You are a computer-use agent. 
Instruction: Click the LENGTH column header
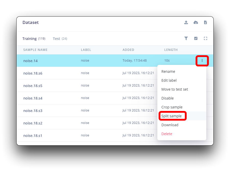tap(171, 50)
